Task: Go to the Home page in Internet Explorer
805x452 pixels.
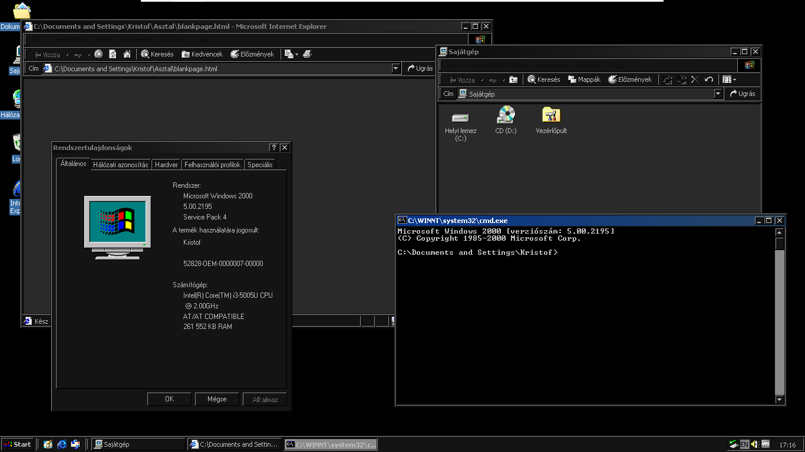Action: [127, 54]
